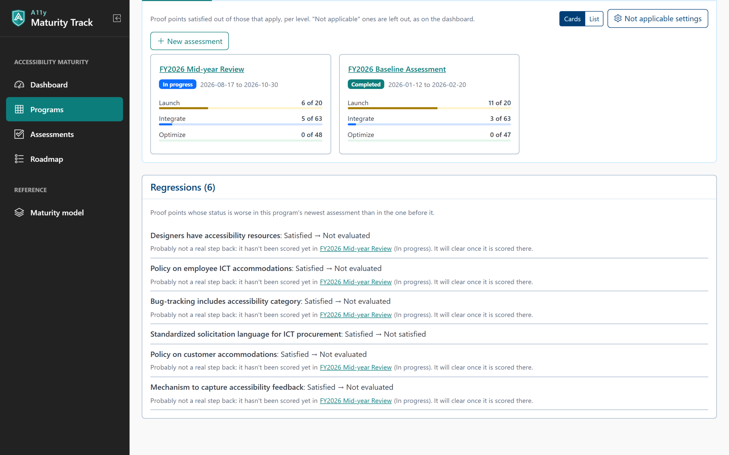Click the A11y shield logo icon

click(19, 18)
